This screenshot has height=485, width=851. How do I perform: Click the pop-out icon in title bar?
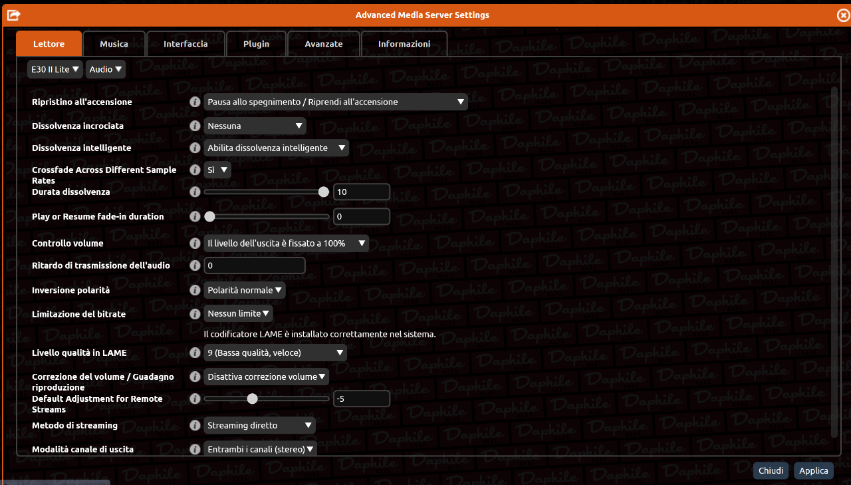click(x=13, y=15)
